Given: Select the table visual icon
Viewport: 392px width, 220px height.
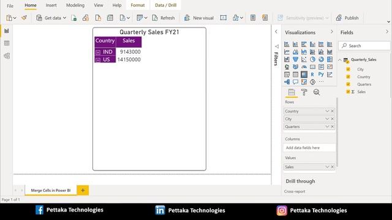Looking at the screenshot, I should (295, 75).
